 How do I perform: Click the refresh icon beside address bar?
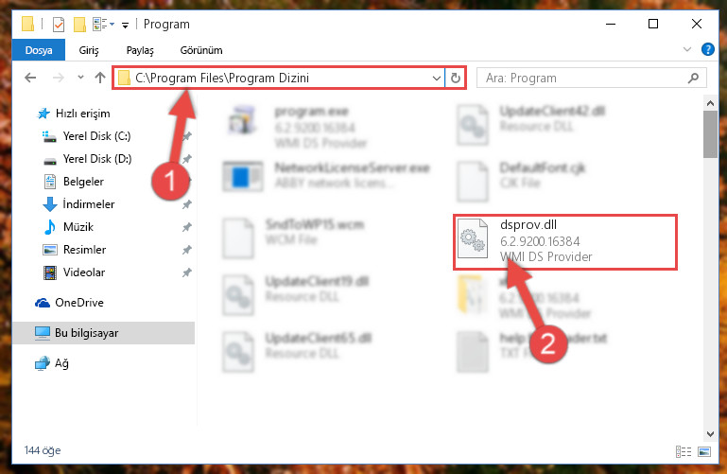[x=456, y=78]
